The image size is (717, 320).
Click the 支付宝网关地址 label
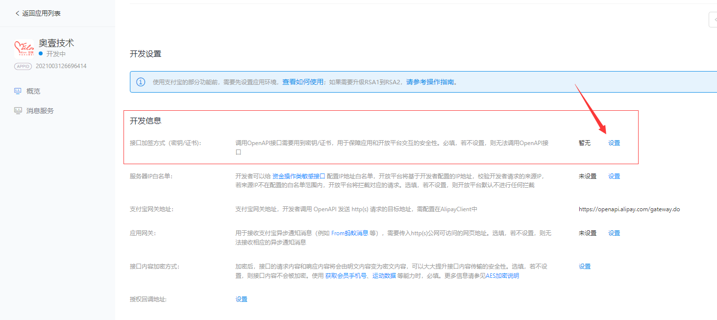(x=151, y=209)
